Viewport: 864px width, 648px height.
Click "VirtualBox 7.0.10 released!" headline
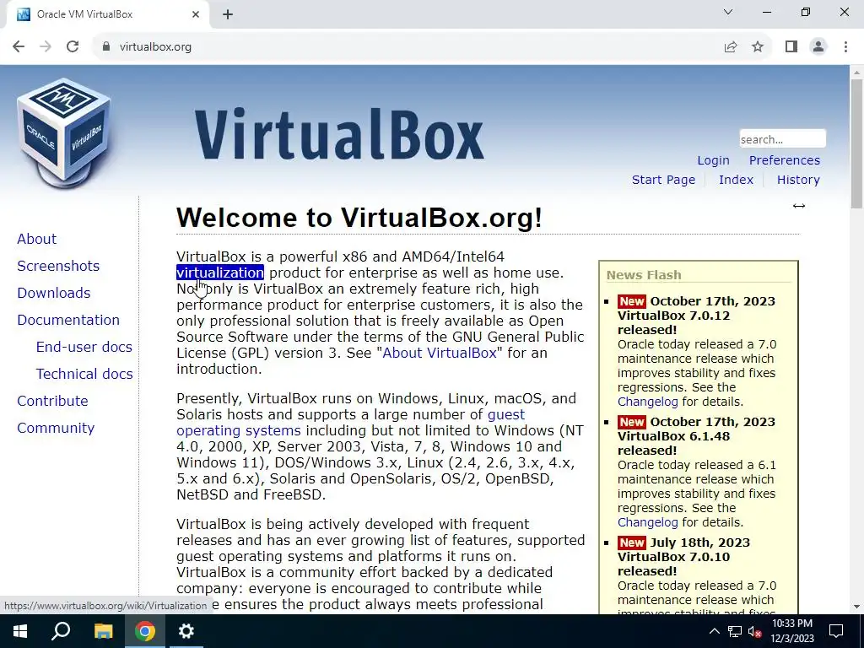[673, 564]
